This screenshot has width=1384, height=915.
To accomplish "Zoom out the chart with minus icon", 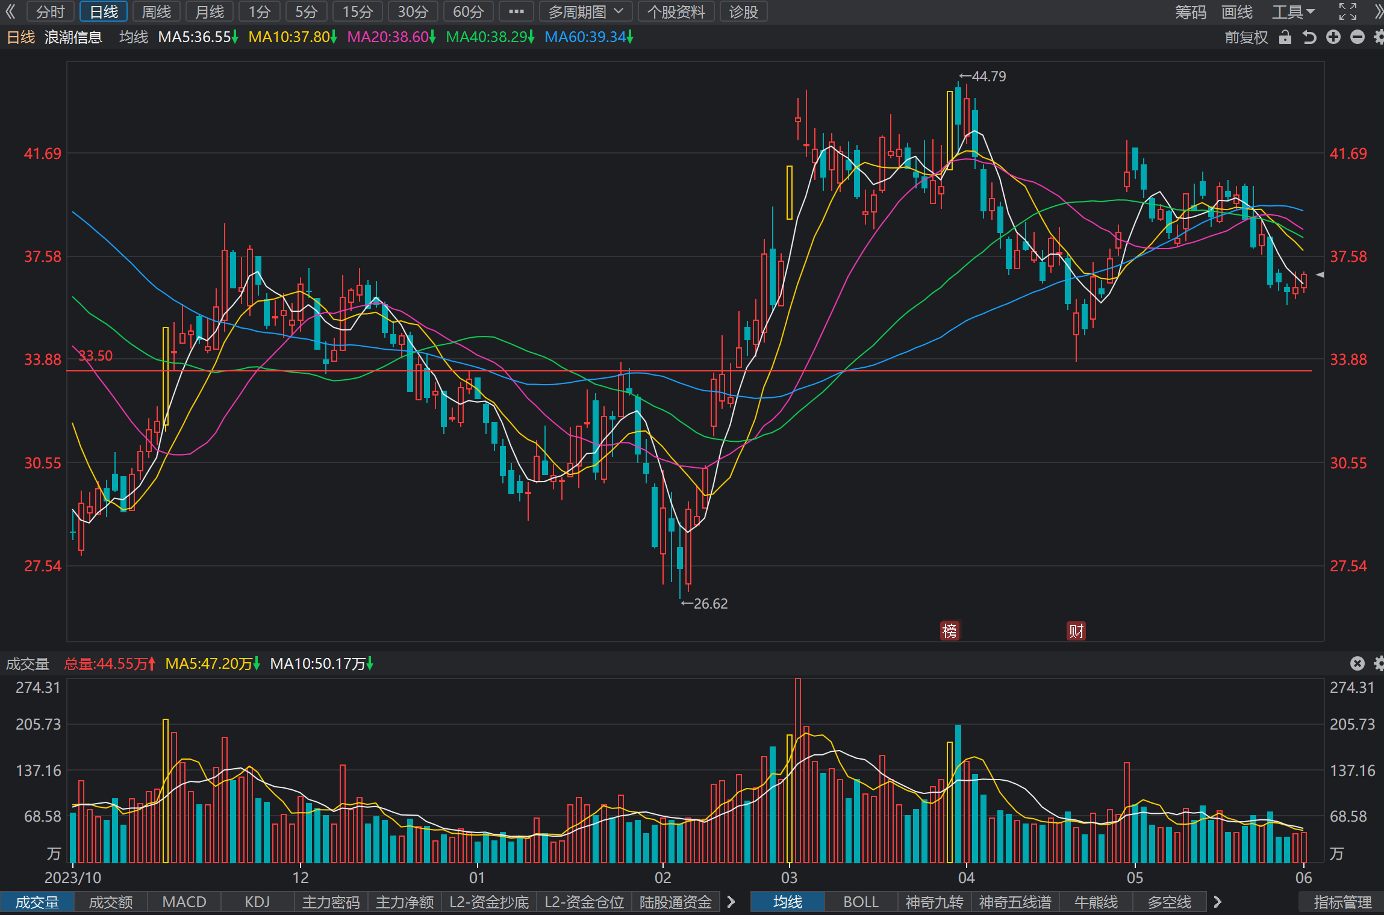I will pos(1358,37).
